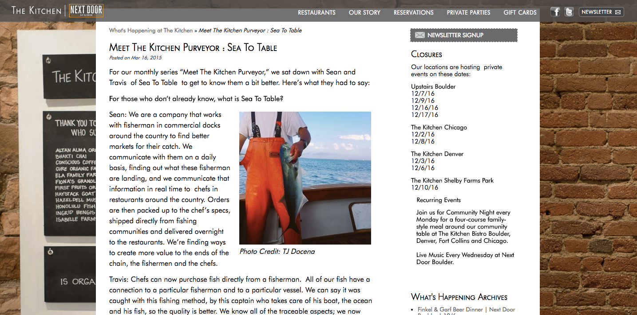Open Gift Cards in top navigation
This screenshot has height=315, width=637.
pyautogui.click(x=520, y=12)
